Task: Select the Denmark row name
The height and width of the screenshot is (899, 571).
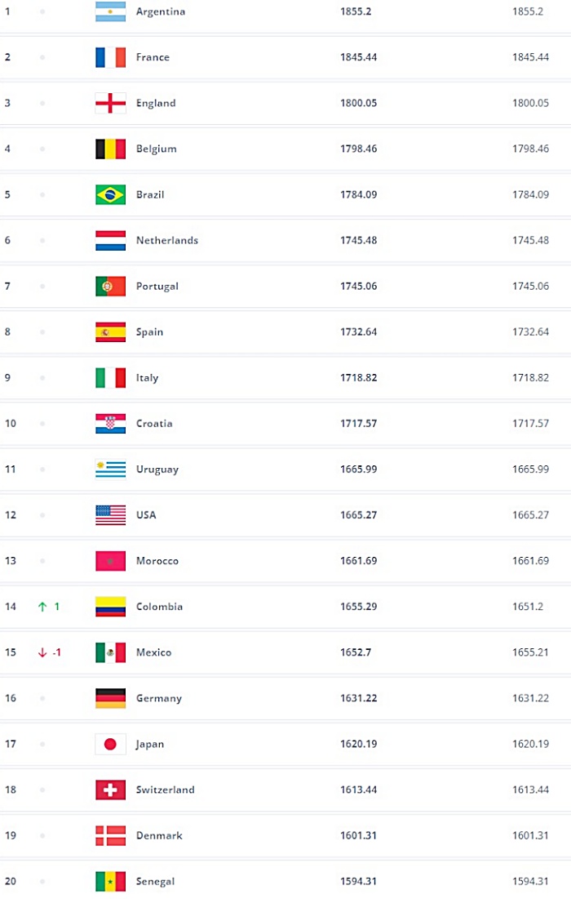Action: (159, 835)
